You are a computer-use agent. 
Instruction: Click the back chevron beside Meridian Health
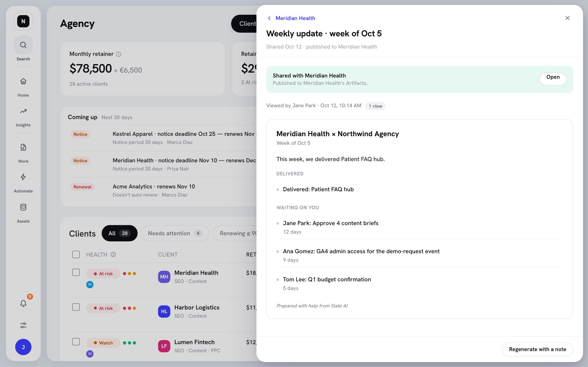(x=269, y=18)
